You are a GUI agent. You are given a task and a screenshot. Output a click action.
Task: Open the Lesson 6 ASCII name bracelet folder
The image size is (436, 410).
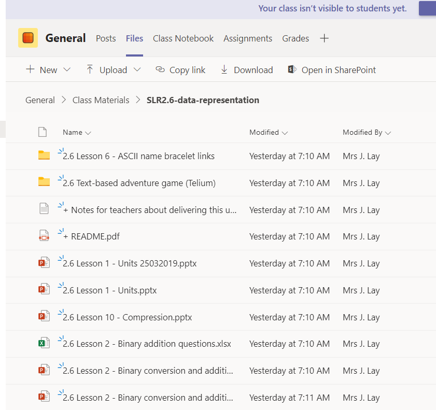point(138,156)
